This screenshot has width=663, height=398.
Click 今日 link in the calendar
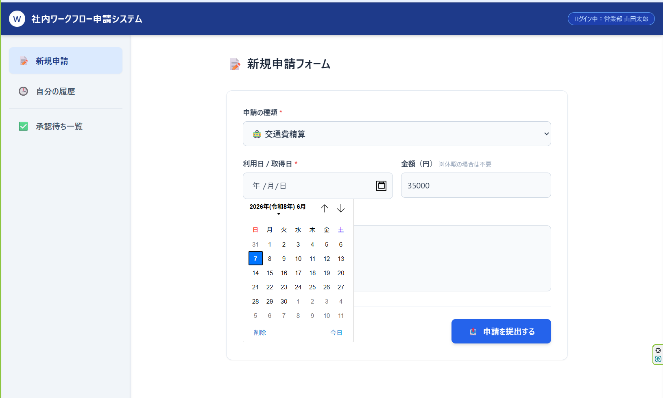click(x=336, y=332)
